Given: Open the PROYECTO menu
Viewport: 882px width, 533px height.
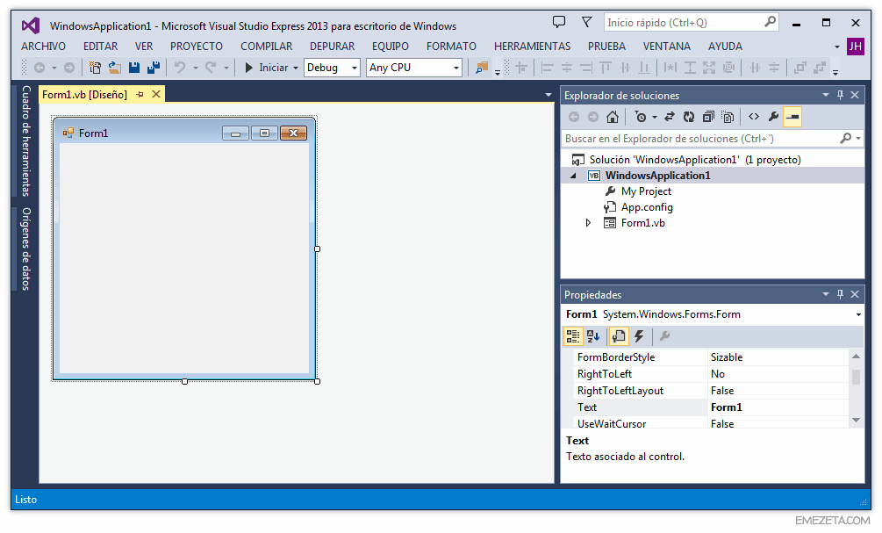Looking at the screenshot, I should pyautogui.click(x=197, y=47).
